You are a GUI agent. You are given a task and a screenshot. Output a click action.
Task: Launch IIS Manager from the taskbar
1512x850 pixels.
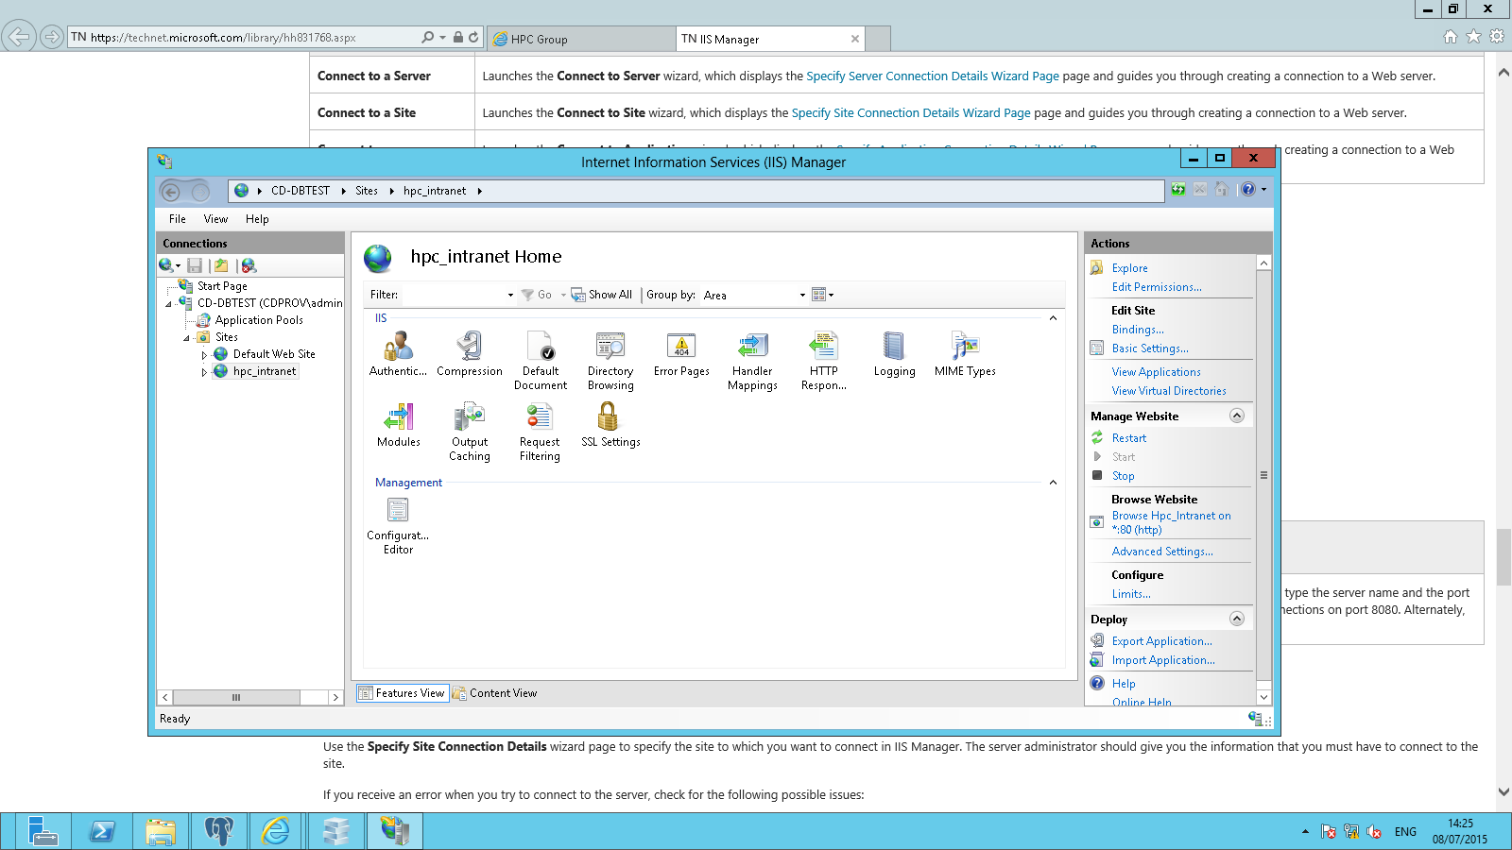point(394,832)
